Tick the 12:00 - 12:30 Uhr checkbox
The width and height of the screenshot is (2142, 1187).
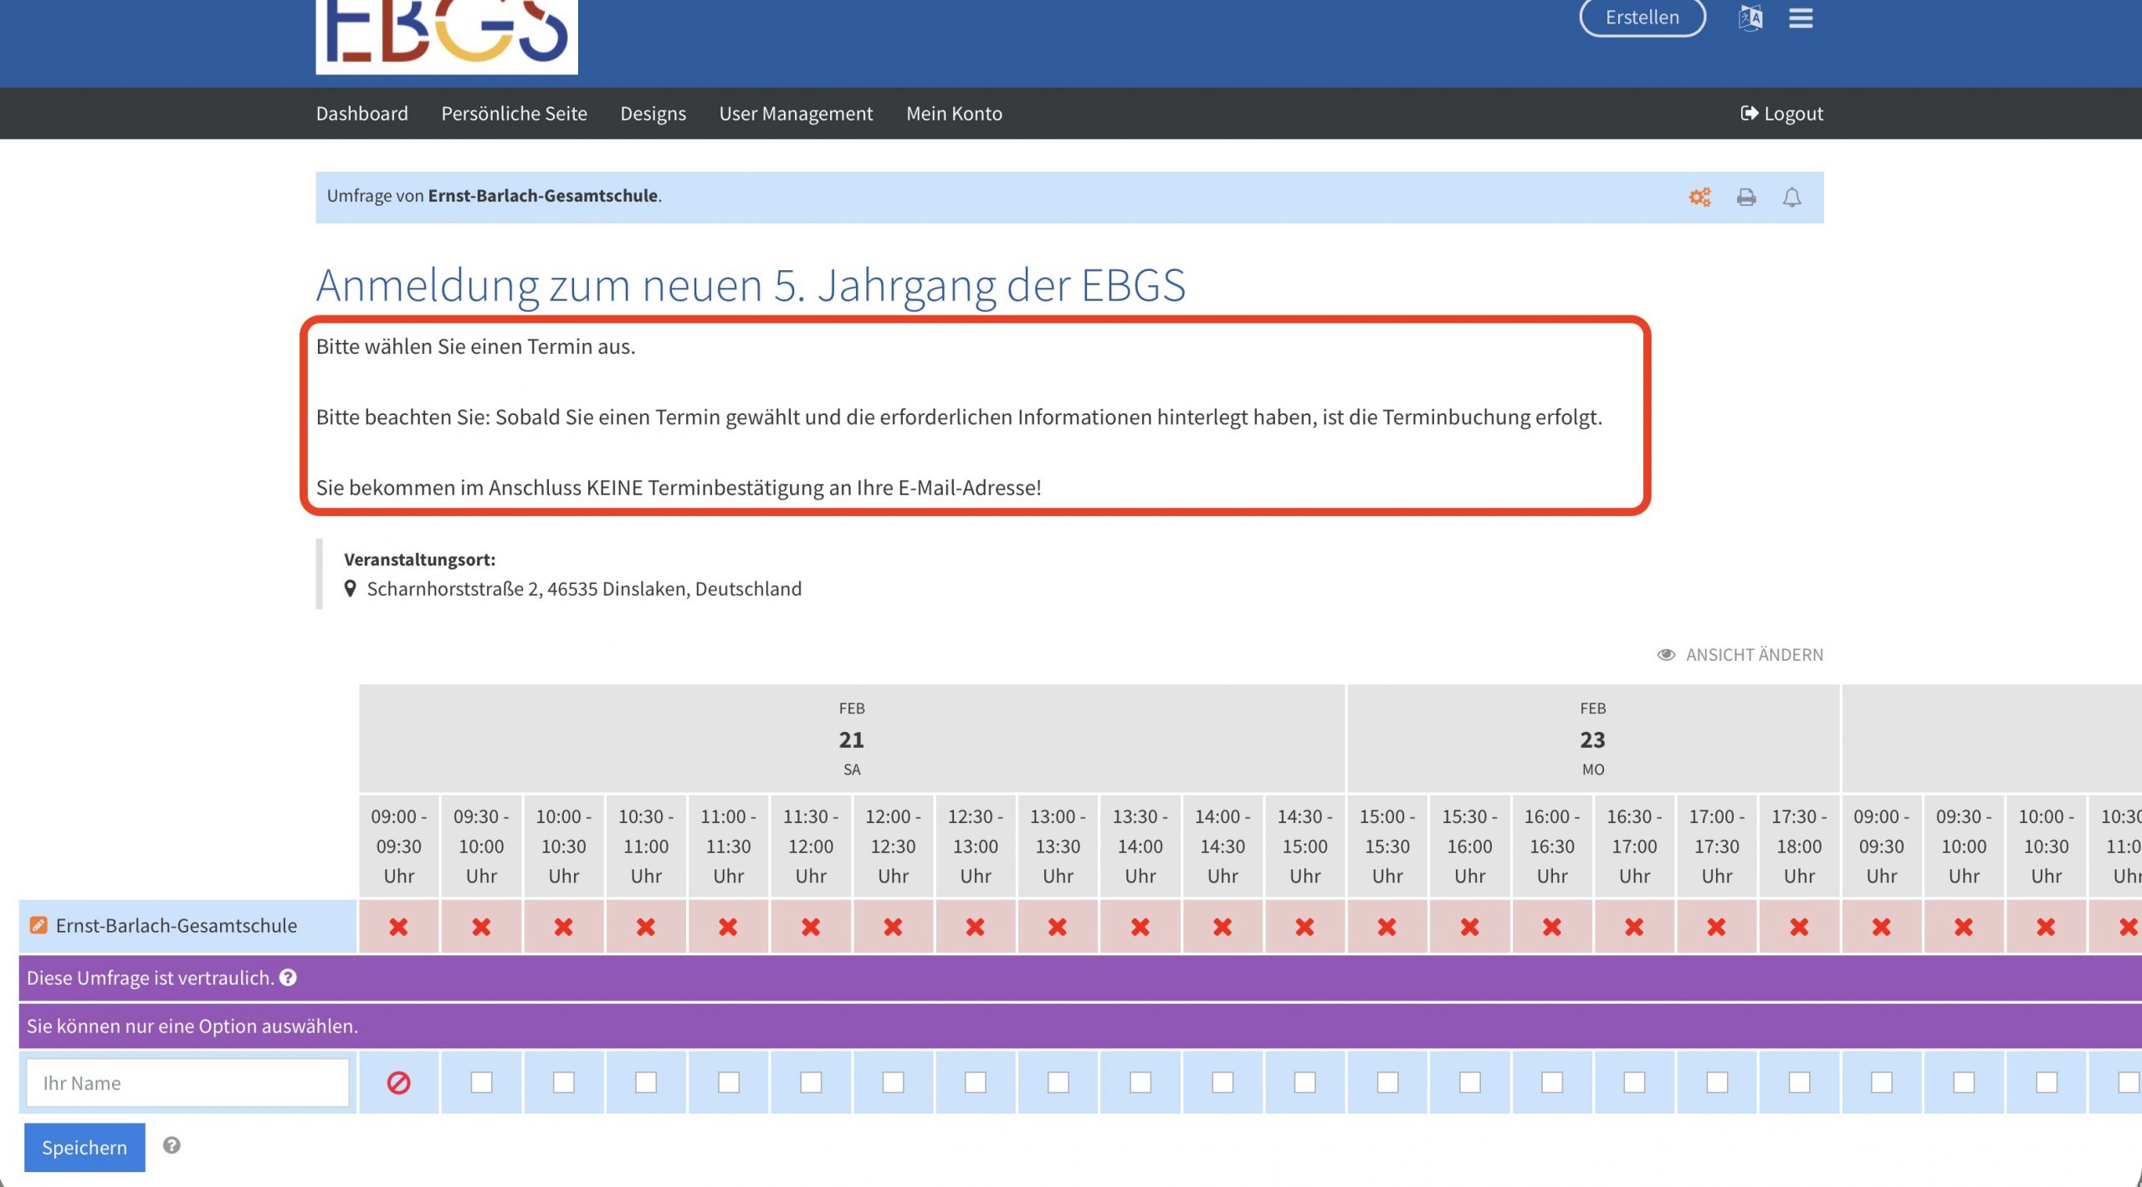(893, 1082)
